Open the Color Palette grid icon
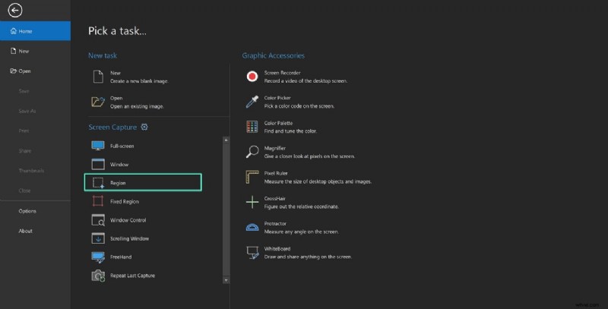This screenshot has height=309, width=608. click(252, 127)
